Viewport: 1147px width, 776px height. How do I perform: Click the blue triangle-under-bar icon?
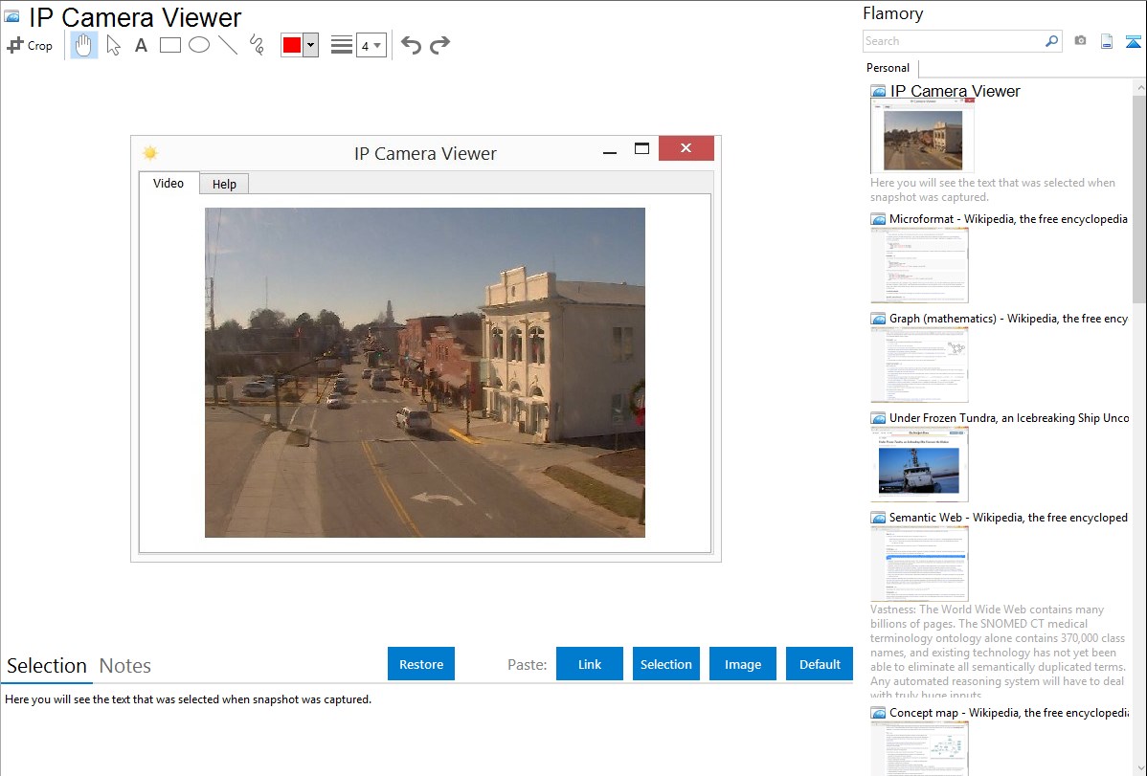pyautogui.click(x=1133, y=41)
